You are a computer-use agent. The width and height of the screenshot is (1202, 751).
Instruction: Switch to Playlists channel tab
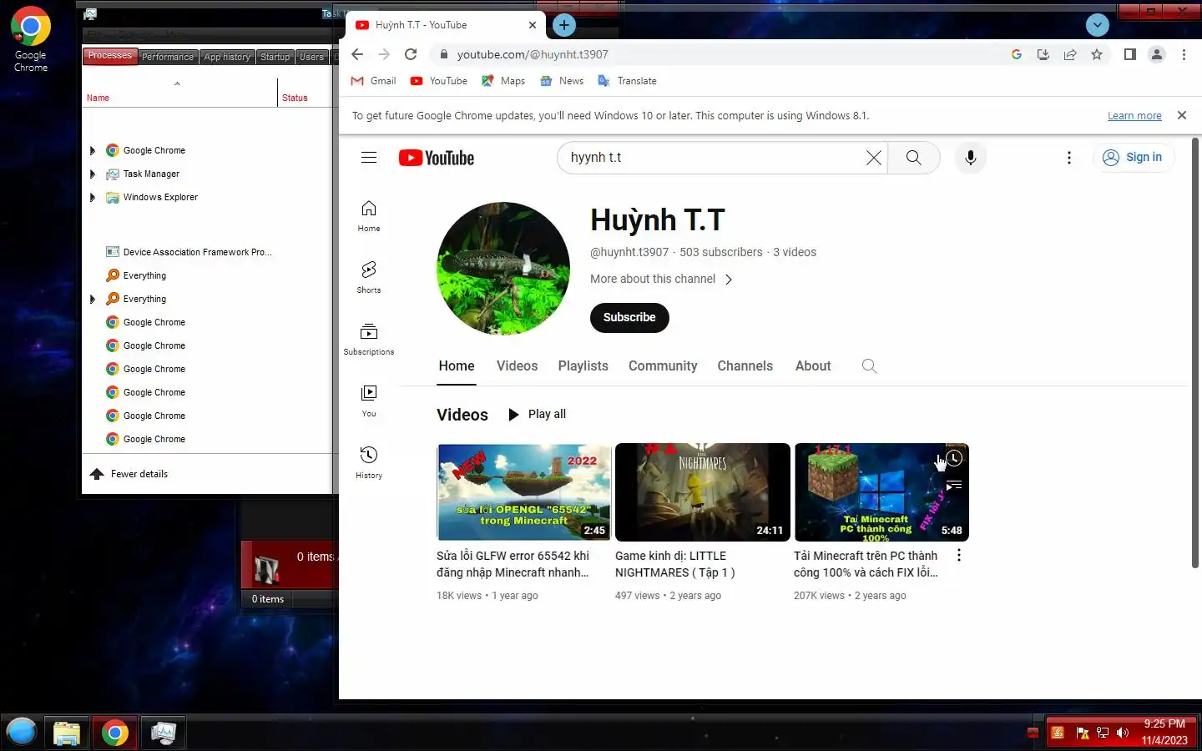(583, 366)
